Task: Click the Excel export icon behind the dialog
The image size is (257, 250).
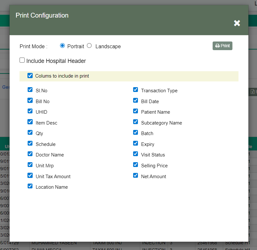Action: (252, 92)
